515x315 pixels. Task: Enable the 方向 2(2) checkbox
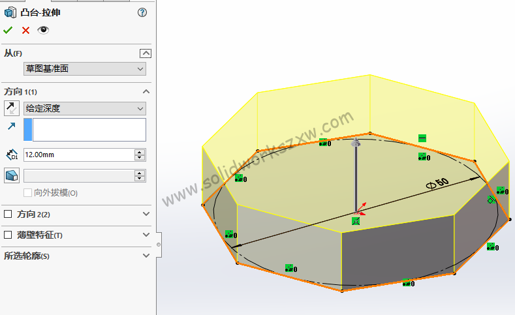pyautogui.click(x=8, y=215)
